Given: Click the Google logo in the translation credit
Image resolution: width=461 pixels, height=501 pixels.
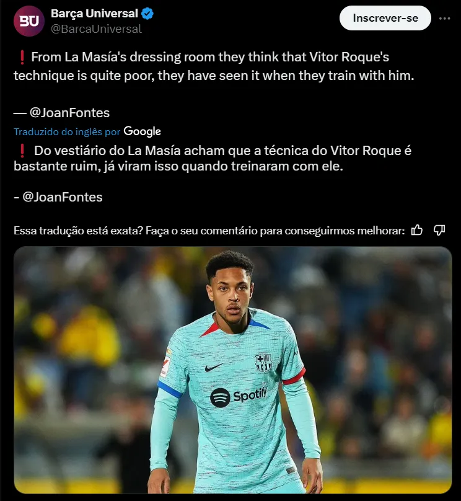Looking at the screenshot, I should [x=142, y=131].
